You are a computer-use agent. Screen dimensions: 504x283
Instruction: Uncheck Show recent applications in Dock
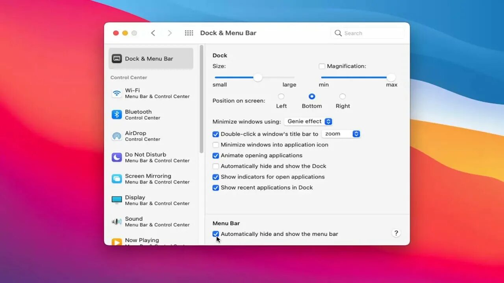(215, 187)
